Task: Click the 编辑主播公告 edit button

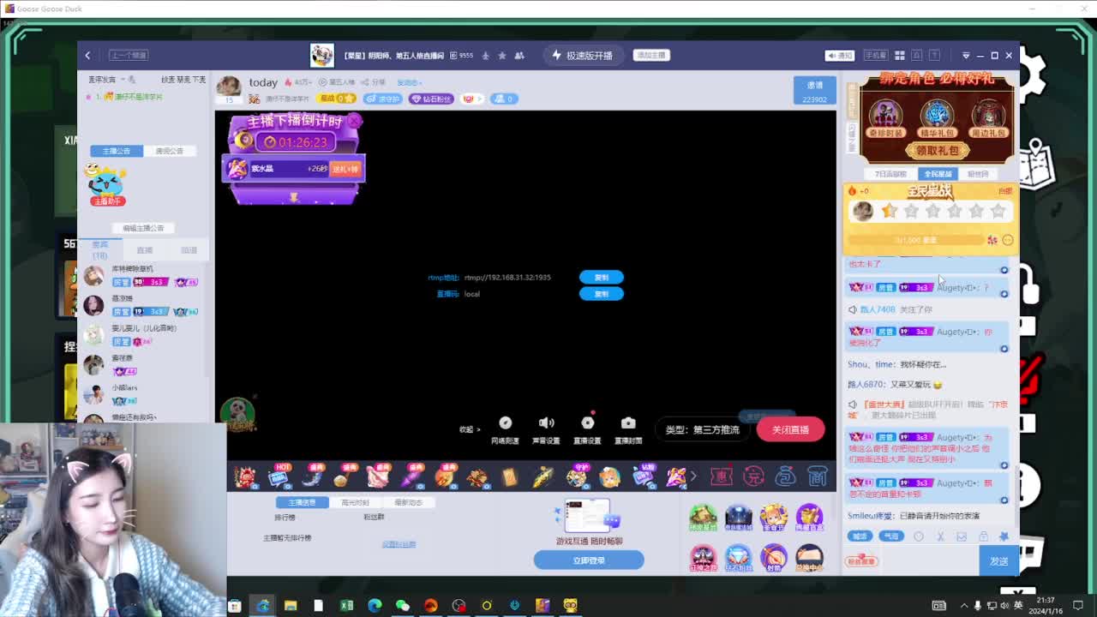Action: (143, 228)
